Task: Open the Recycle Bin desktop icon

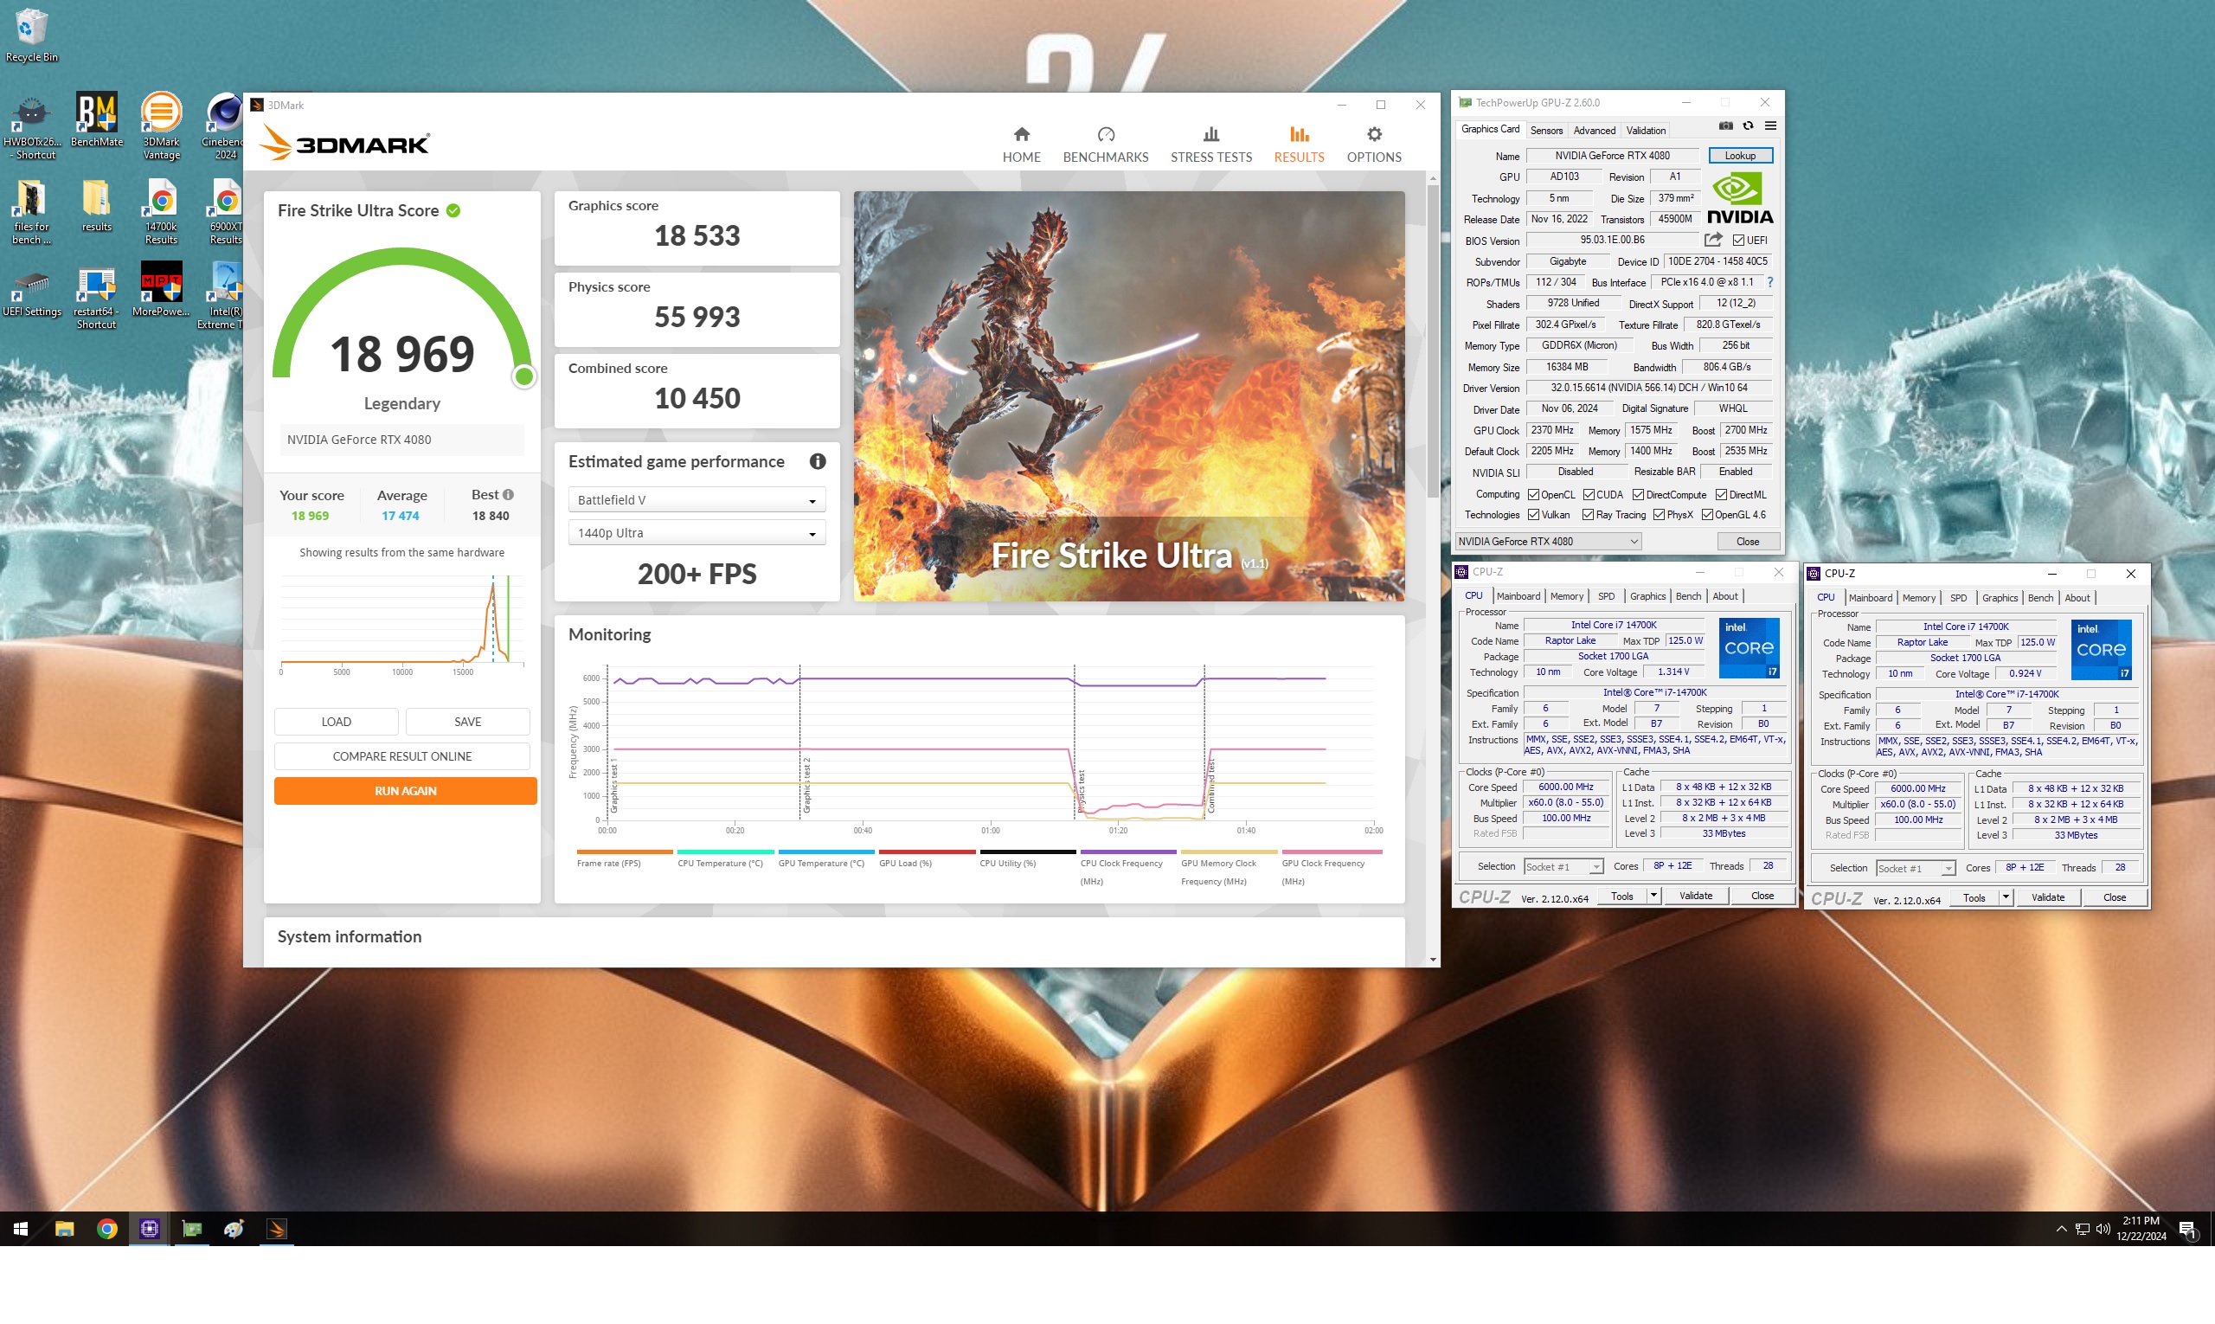Action: pos(31,35)
